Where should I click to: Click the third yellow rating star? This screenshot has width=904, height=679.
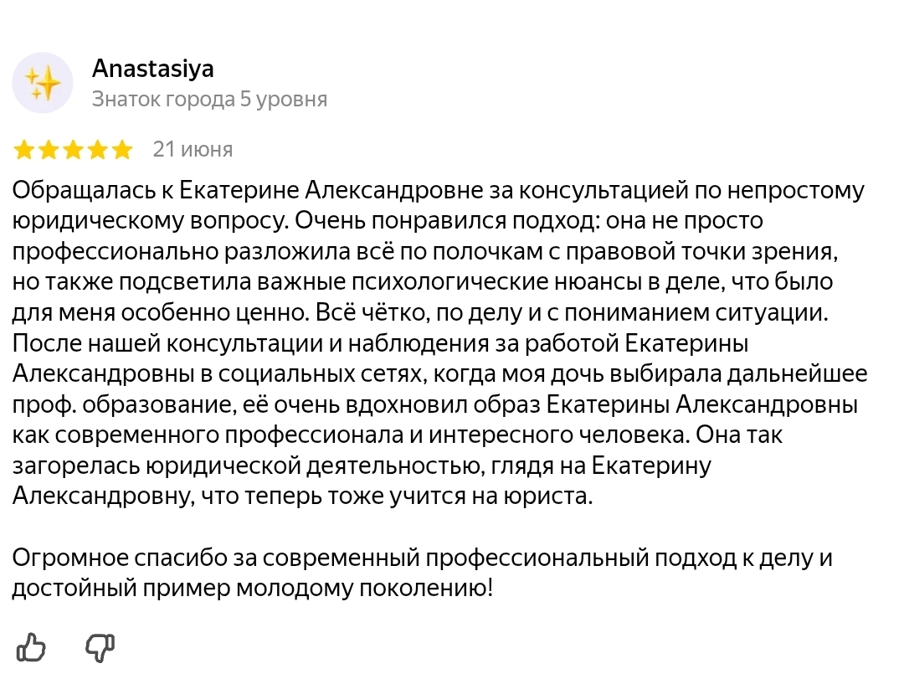click(73, 150)
